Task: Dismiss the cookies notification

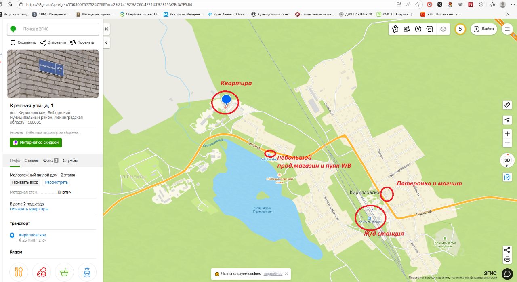Action: coord(286,274)
